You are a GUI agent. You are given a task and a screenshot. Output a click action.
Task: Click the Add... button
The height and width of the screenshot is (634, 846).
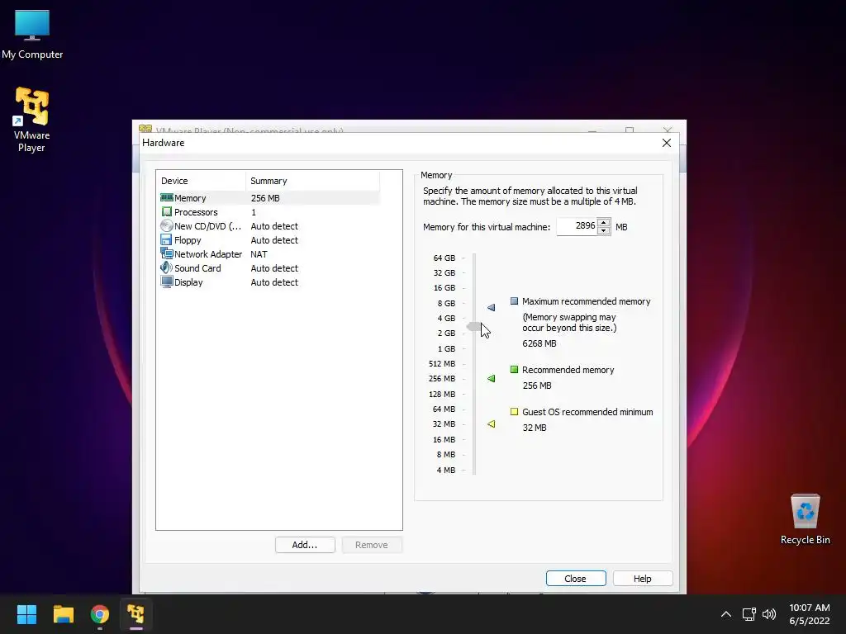(305, 545)
